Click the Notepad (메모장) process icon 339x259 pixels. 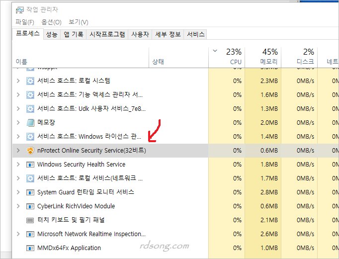(30, 123)
